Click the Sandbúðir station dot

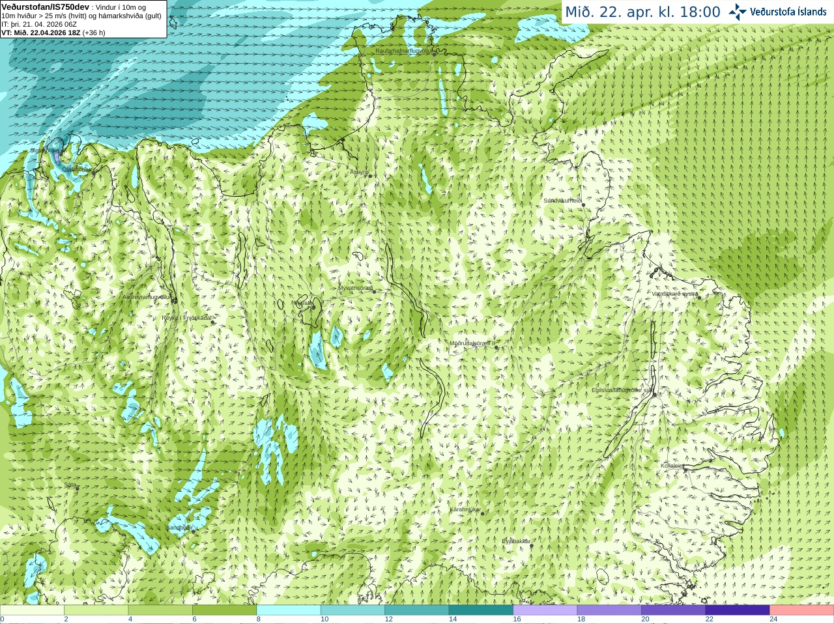194,532
